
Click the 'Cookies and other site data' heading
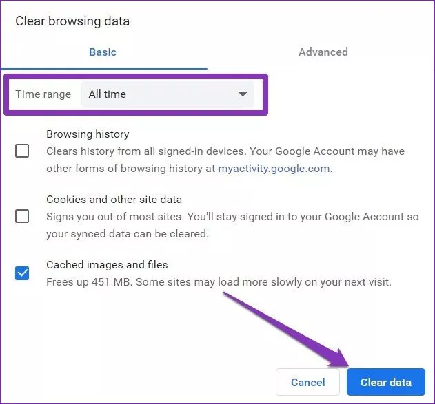click(x=114, y=200)
